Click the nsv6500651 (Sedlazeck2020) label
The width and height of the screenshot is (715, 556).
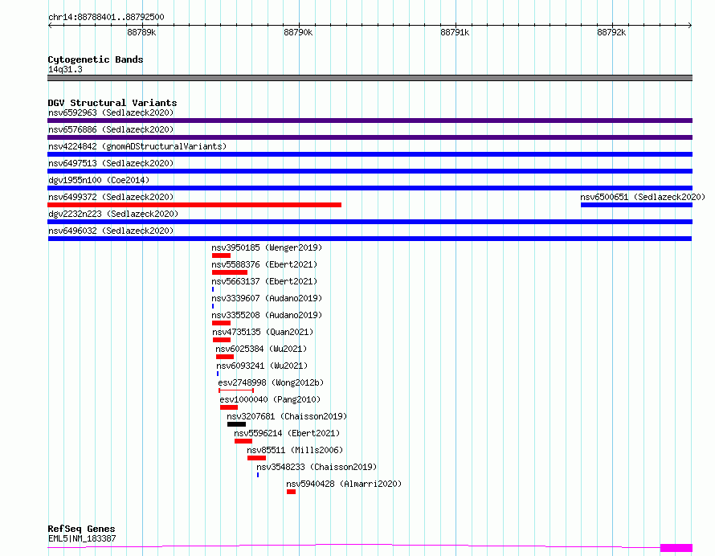[643, 197]
